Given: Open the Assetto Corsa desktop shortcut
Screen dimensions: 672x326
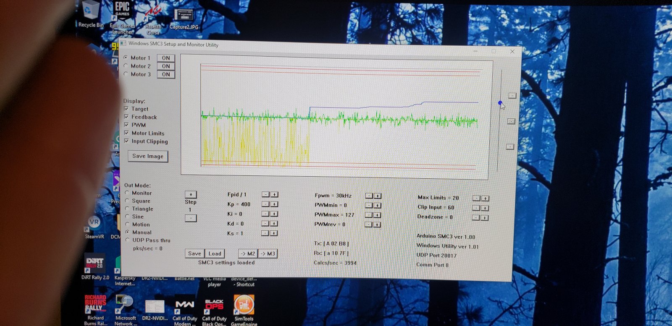Looking at the screenshot, I should click(x=153, y=17).
